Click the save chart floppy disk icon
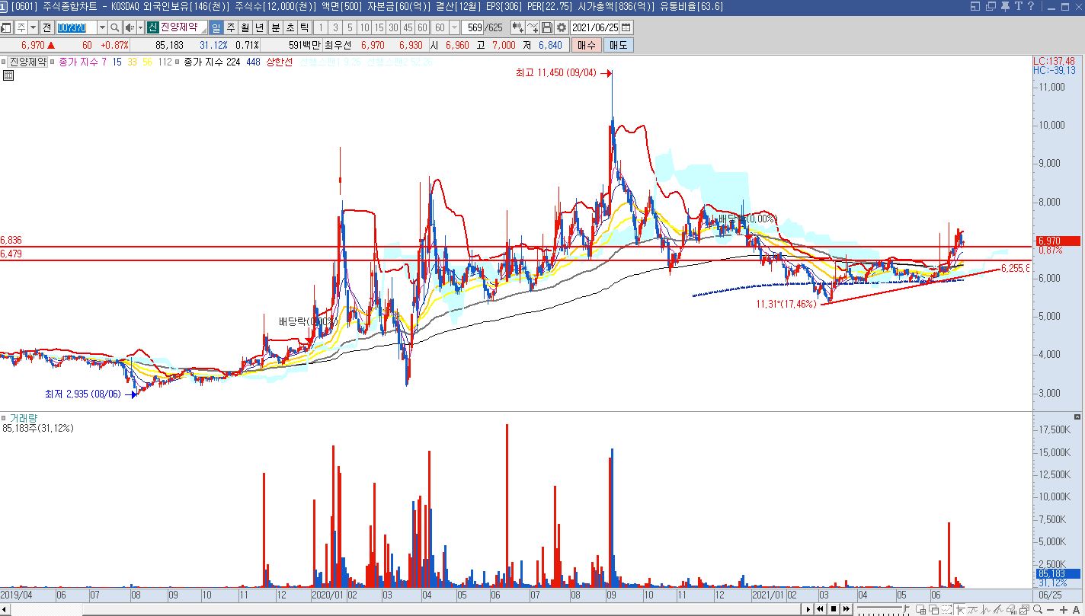Viewport: 1085px width, 616px height. pyautogui.click(x=546, y=27)
